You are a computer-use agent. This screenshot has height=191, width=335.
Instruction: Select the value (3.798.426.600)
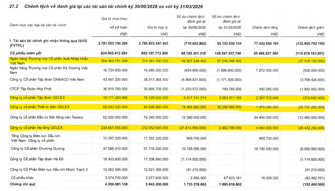point(312,80)
